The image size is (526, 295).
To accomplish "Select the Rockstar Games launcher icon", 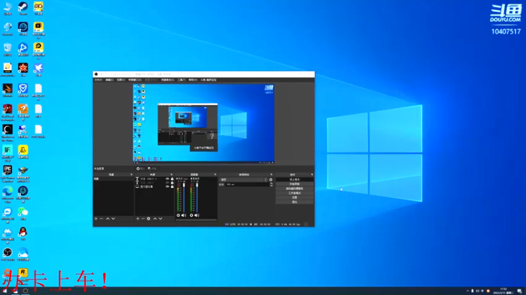I will (23, 273).
